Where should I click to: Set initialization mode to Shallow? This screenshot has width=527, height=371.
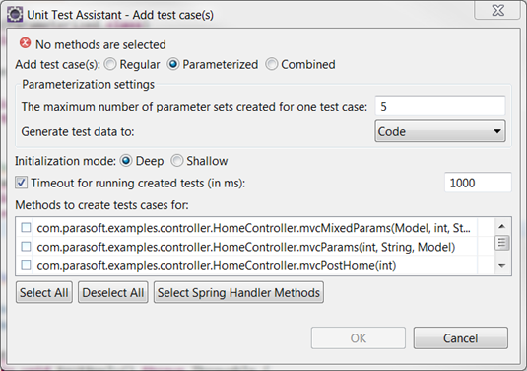click(x=177, y=161)
